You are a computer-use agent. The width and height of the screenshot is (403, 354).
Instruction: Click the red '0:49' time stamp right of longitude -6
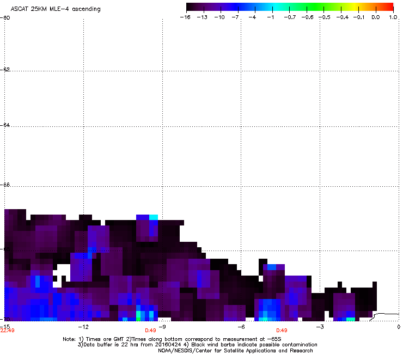point(282,331)
